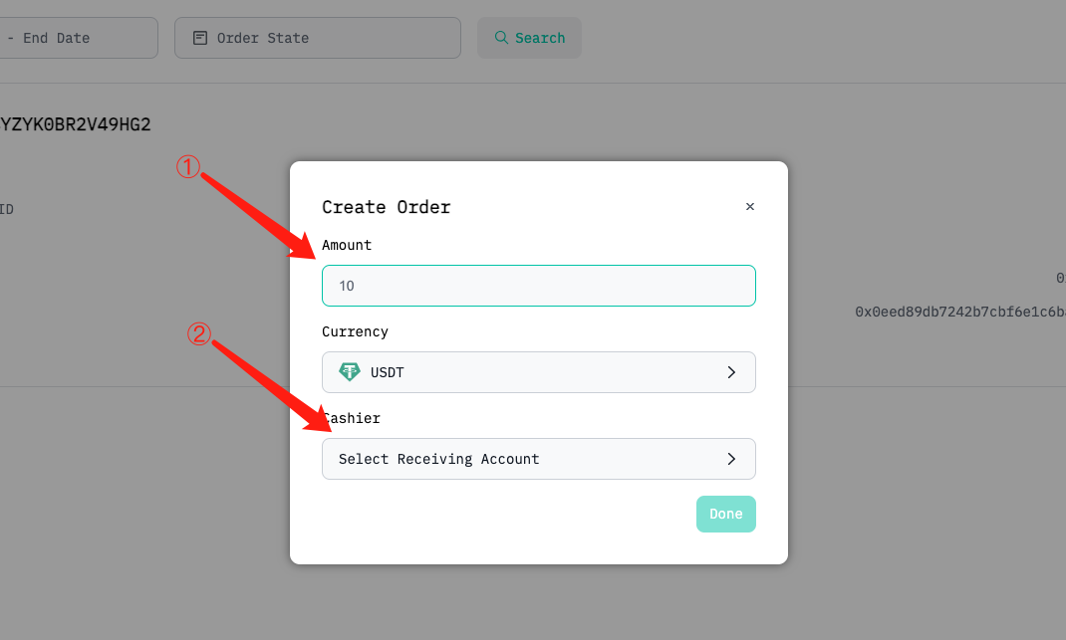Click the Done button

coord(725,514)
